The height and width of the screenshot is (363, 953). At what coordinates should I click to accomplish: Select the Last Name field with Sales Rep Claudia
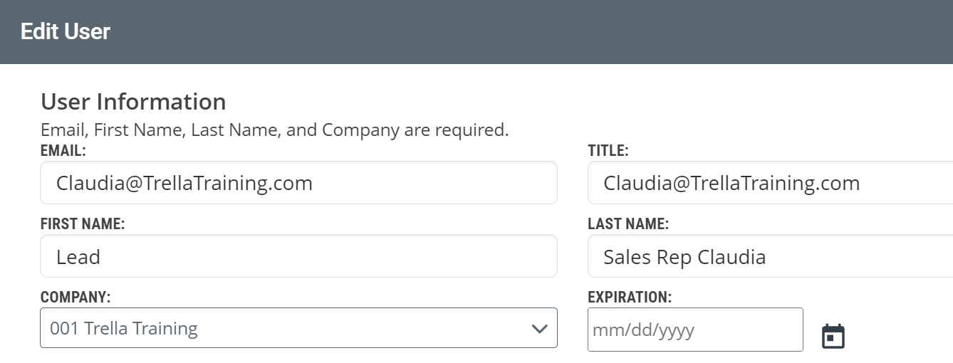tap(770, 256)
